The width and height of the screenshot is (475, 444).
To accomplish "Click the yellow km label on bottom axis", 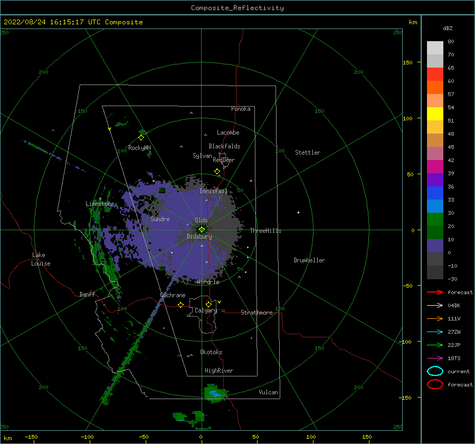I will coord(7,438).
